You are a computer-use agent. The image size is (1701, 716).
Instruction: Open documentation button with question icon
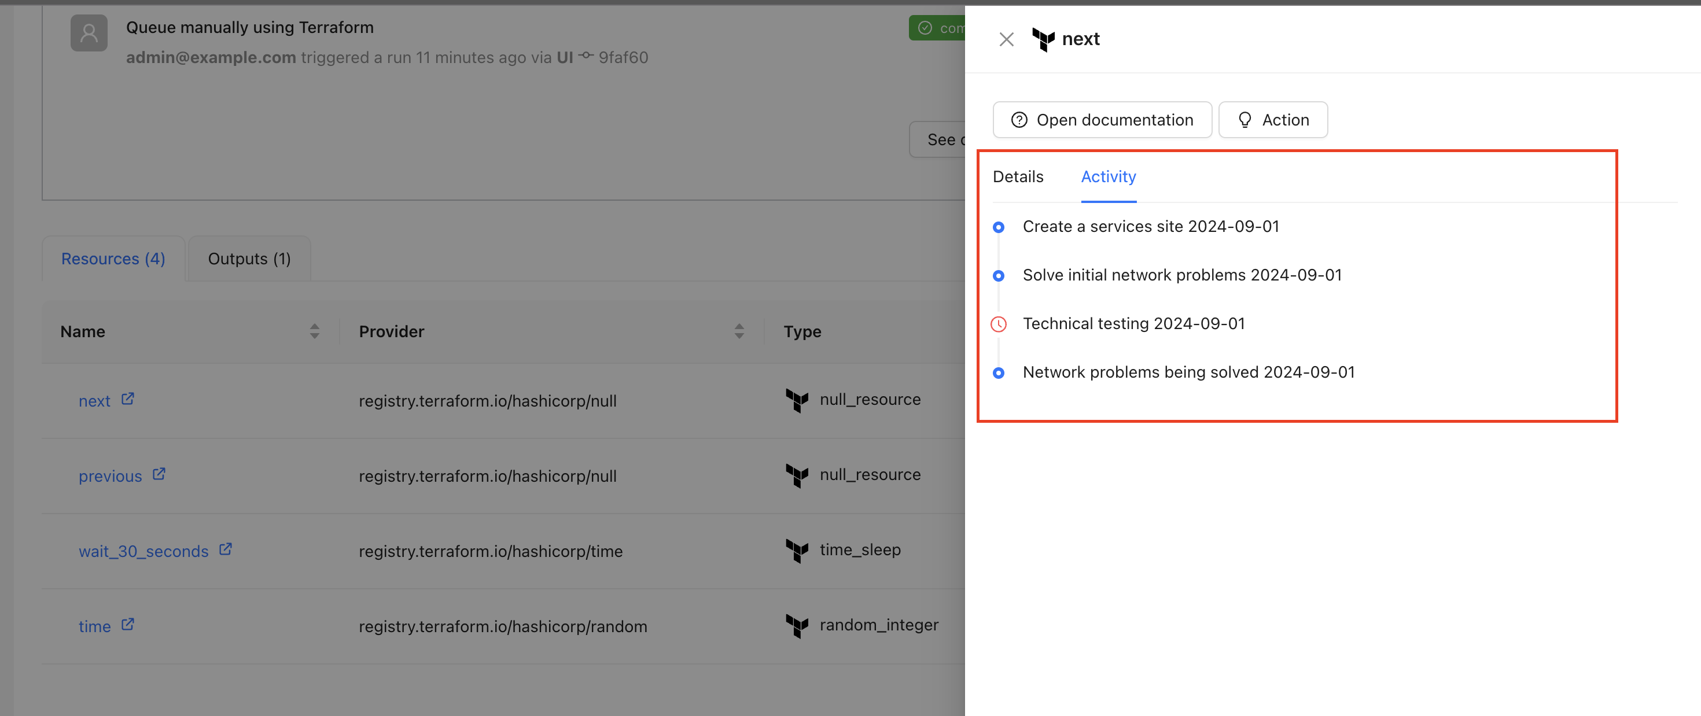coord(1102,120)
